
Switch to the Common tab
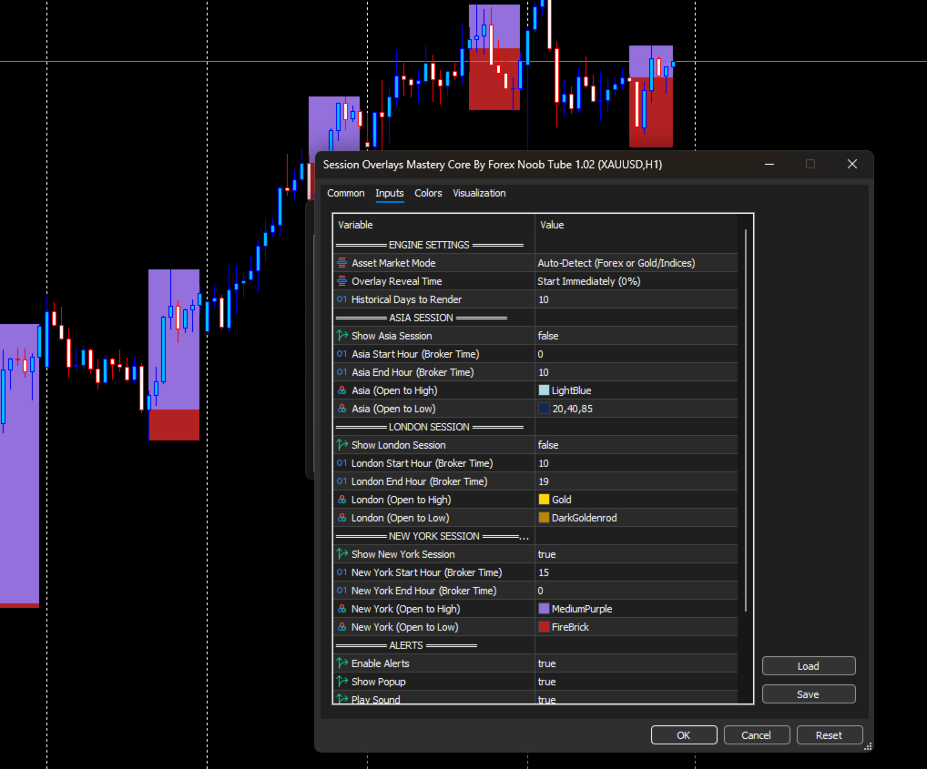pos(346,193)
